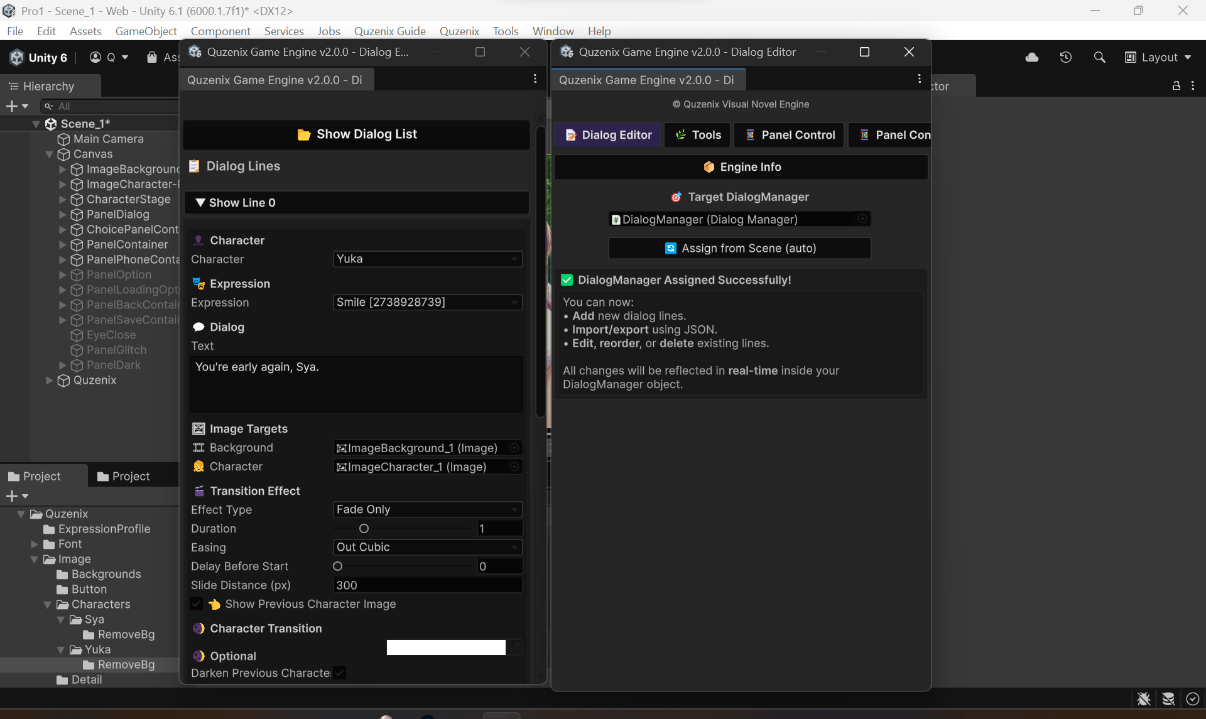Open the Quzenix Guide menu
This screenshot has width=1206, height=719.
[389, 31]
